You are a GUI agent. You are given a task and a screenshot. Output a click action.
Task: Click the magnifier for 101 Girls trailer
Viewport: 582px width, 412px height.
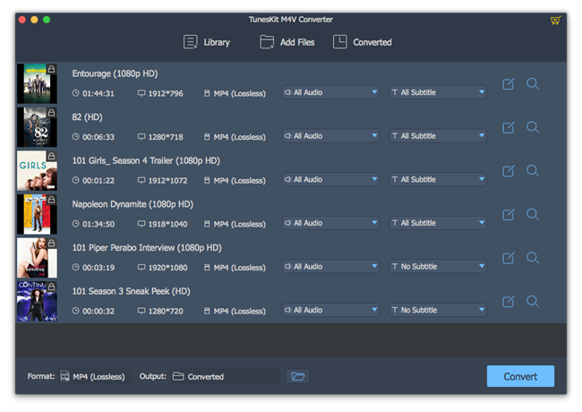click(533, 171)
